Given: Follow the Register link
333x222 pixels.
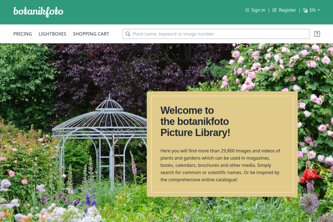Looking at the screenshot, I should 287,10.
